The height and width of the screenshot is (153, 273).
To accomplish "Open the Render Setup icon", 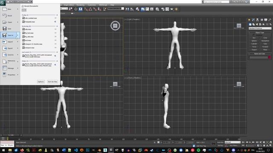I will pos(163,9).
